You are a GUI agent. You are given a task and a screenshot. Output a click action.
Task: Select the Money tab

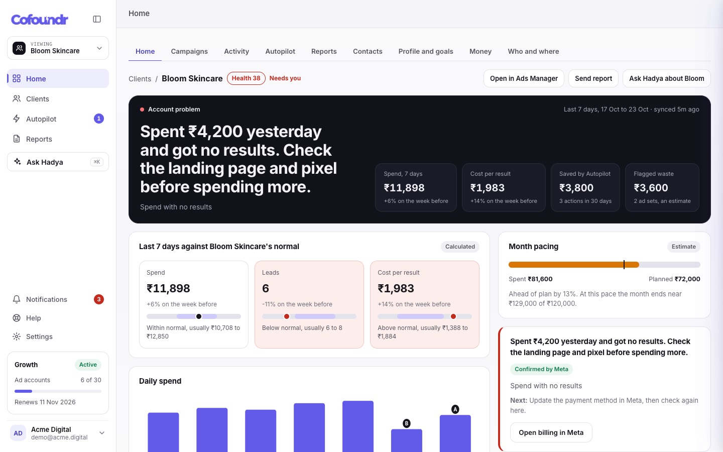(x=480, y=51)
